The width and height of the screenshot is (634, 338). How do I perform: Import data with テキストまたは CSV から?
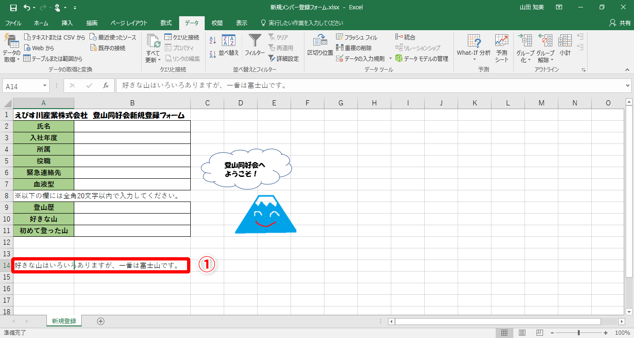55,37
